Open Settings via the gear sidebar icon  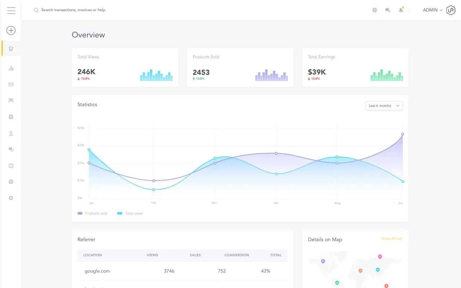click(11, 198)
